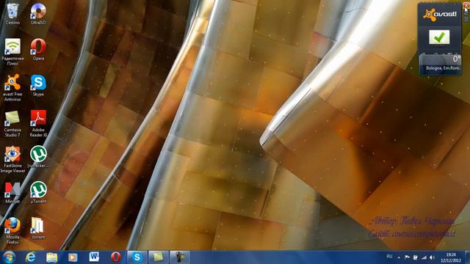This screenshot has width=470, height=264.
Task: Select the [rutracker... torrent desktop icon
Action: click(x=38, y=156)
